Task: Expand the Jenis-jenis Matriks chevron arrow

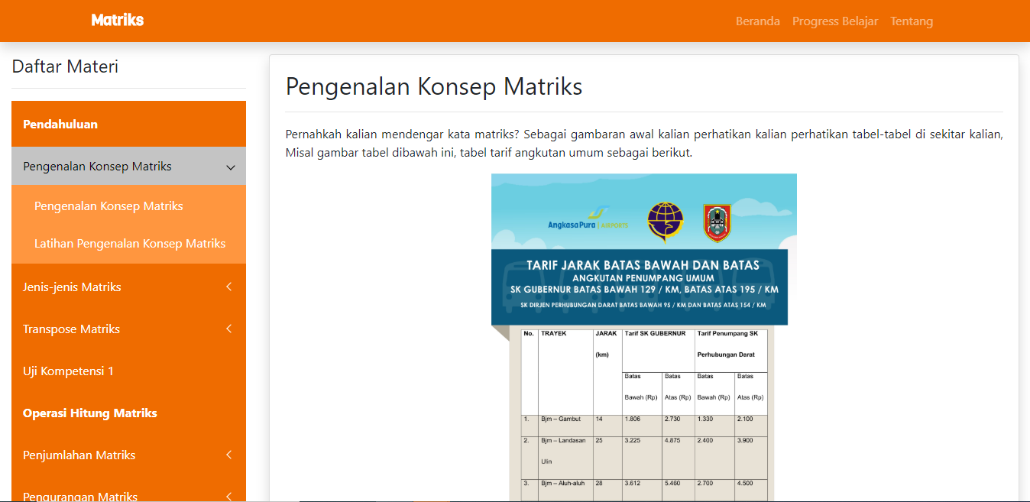Action: 228,287
